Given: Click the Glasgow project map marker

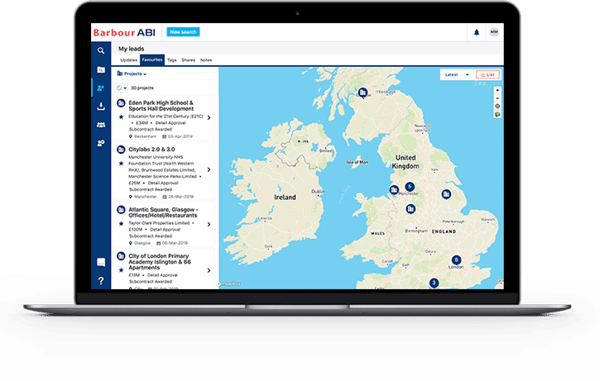Looking at the screenshot, I should click(x=362, y=92).
